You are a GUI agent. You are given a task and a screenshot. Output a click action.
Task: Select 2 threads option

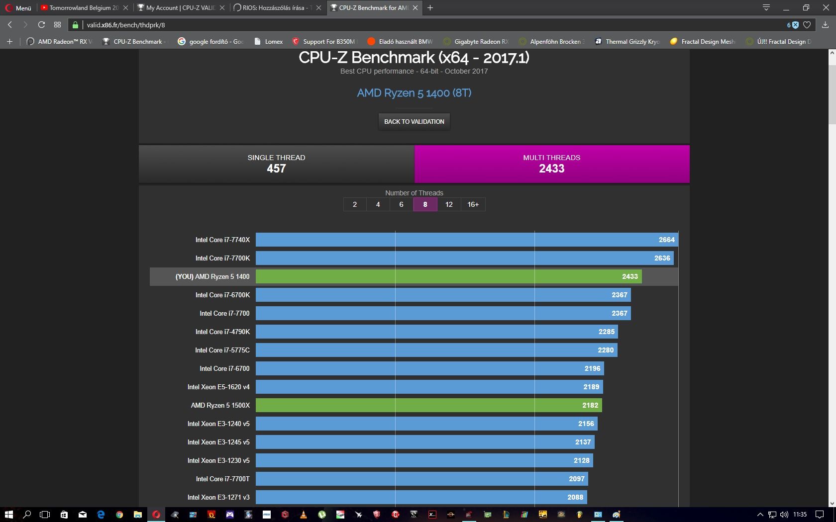pyautogui.click(x=355, y=204)
